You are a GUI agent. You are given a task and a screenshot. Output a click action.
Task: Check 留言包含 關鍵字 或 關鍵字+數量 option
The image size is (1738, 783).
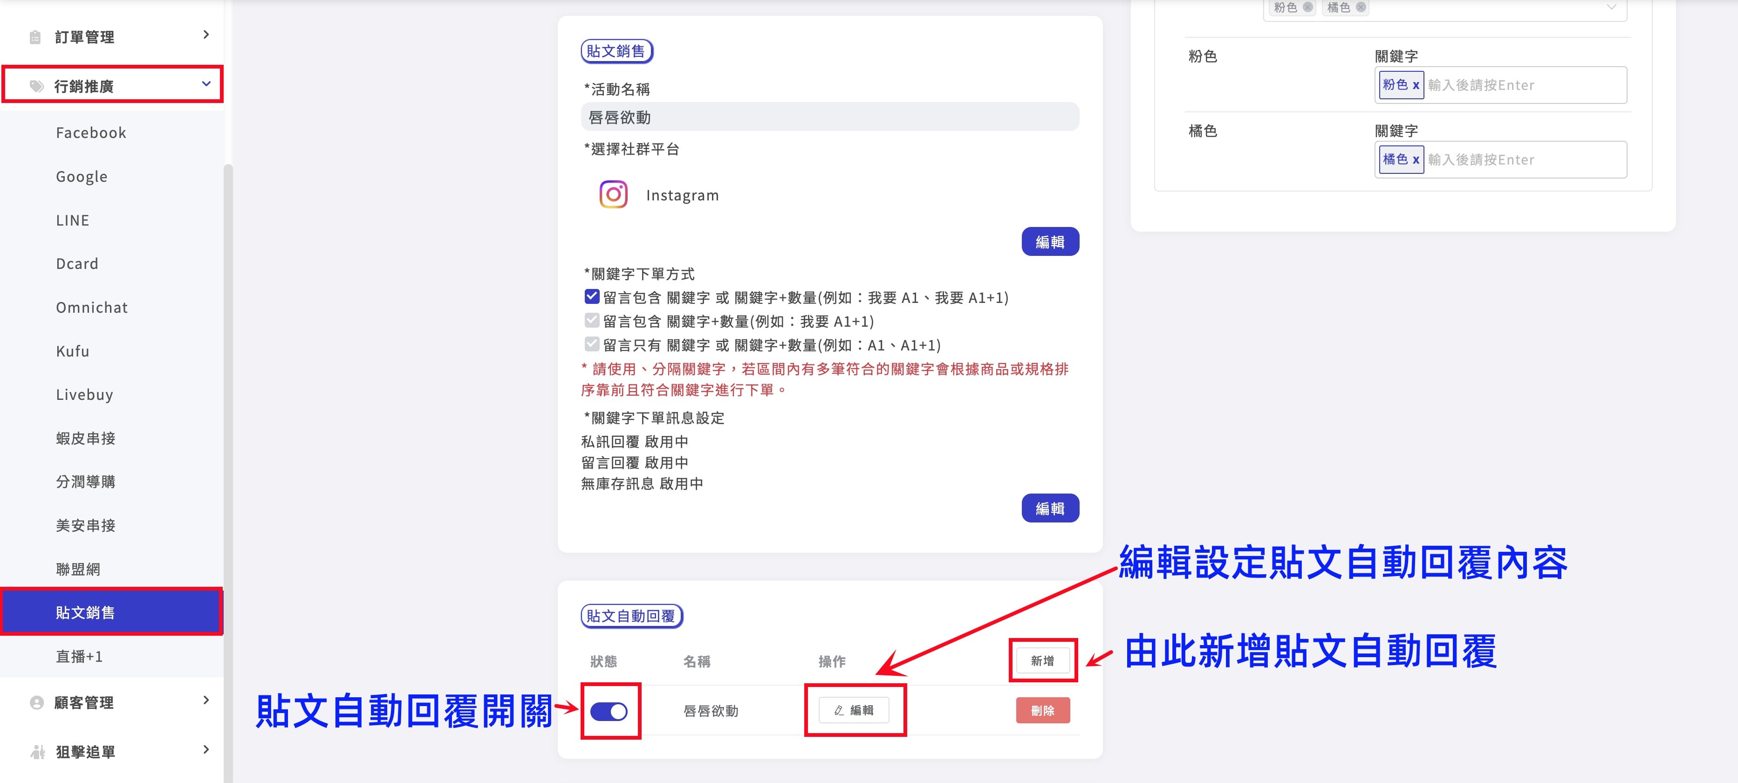point(592,296)
